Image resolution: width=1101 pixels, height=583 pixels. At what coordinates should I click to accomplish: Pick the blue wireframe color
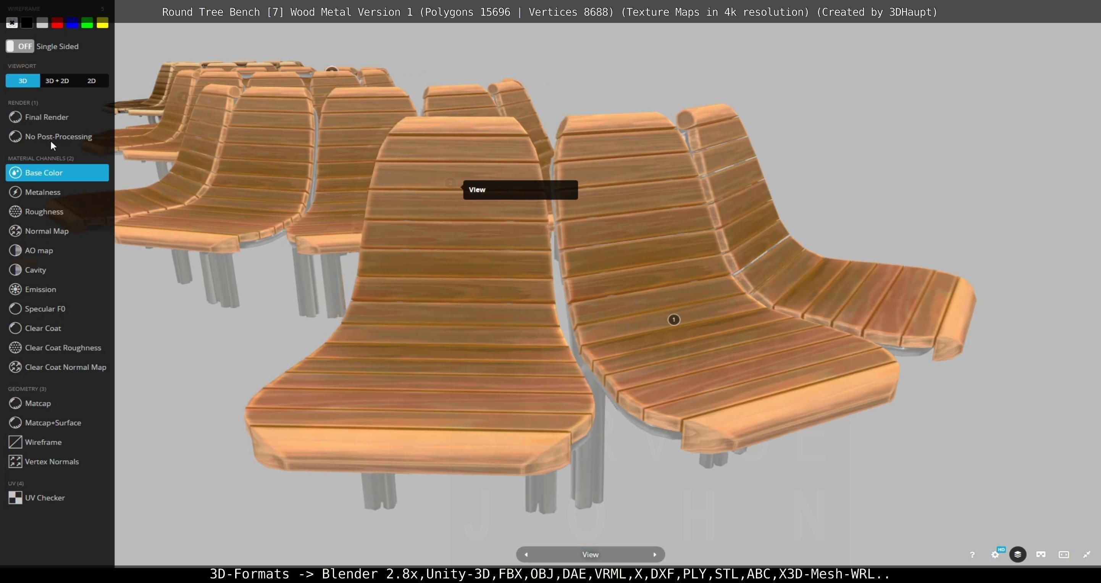tap(72, 23)
